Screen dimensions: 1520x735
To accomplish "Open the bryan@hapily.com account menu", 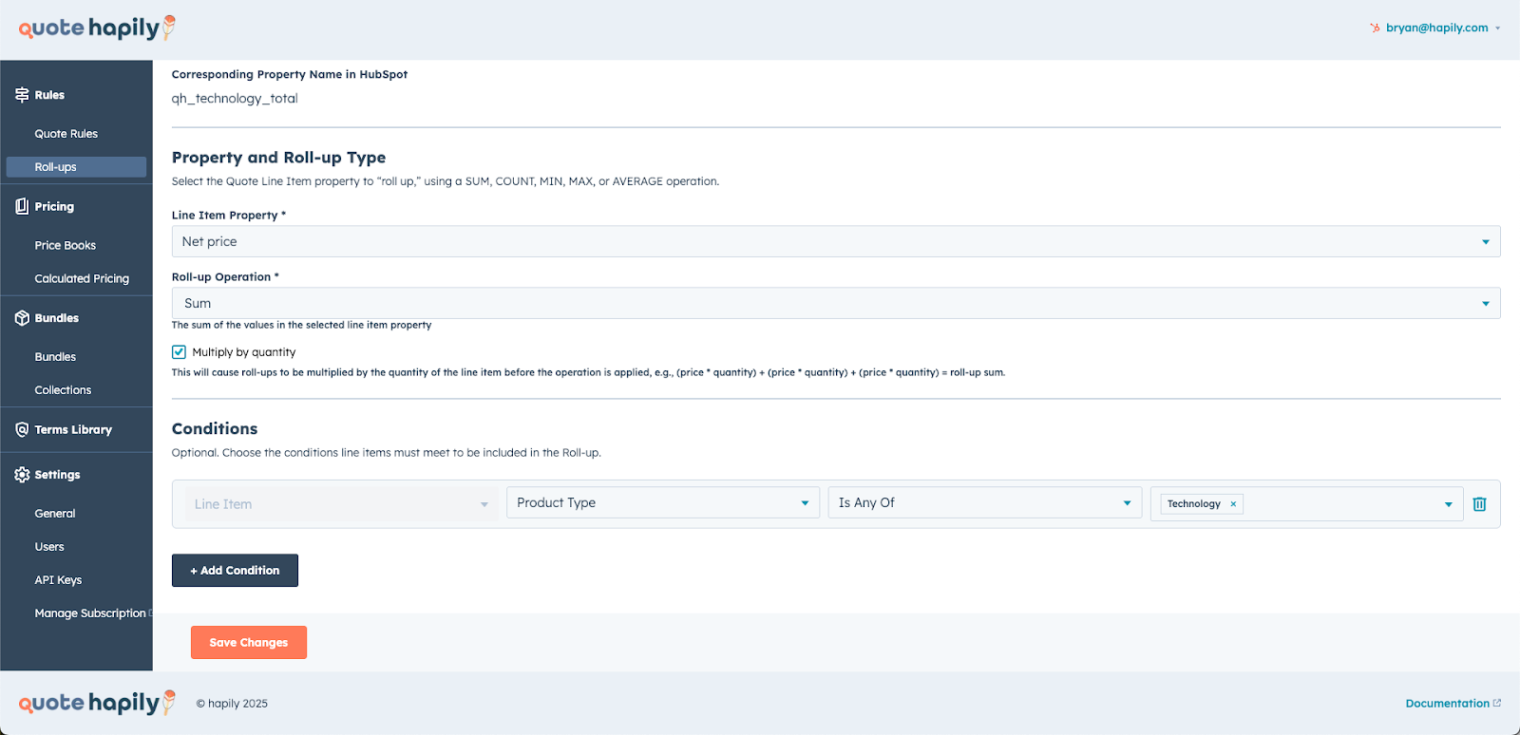I will (x=1436, y=28).
